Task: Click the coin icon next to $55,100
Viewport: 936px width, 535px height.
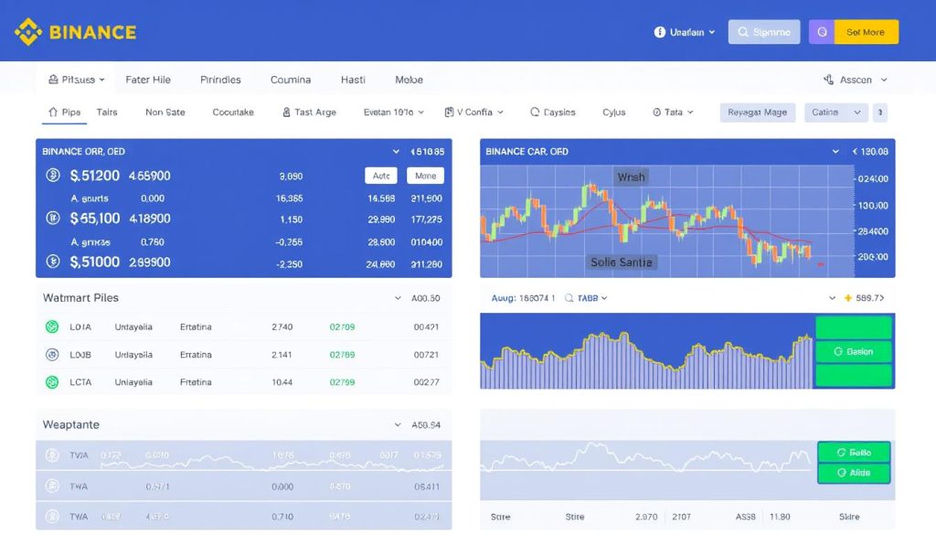Action: (x=52, y=218)
